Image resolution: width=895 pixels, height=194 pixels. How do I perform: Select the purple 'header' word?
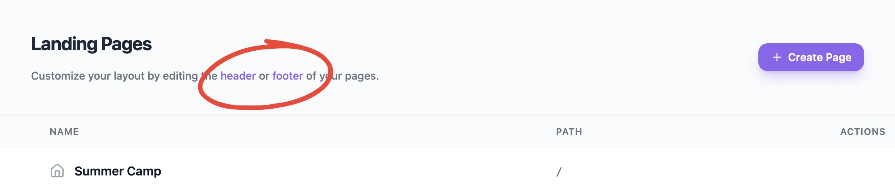pos(238,76)
